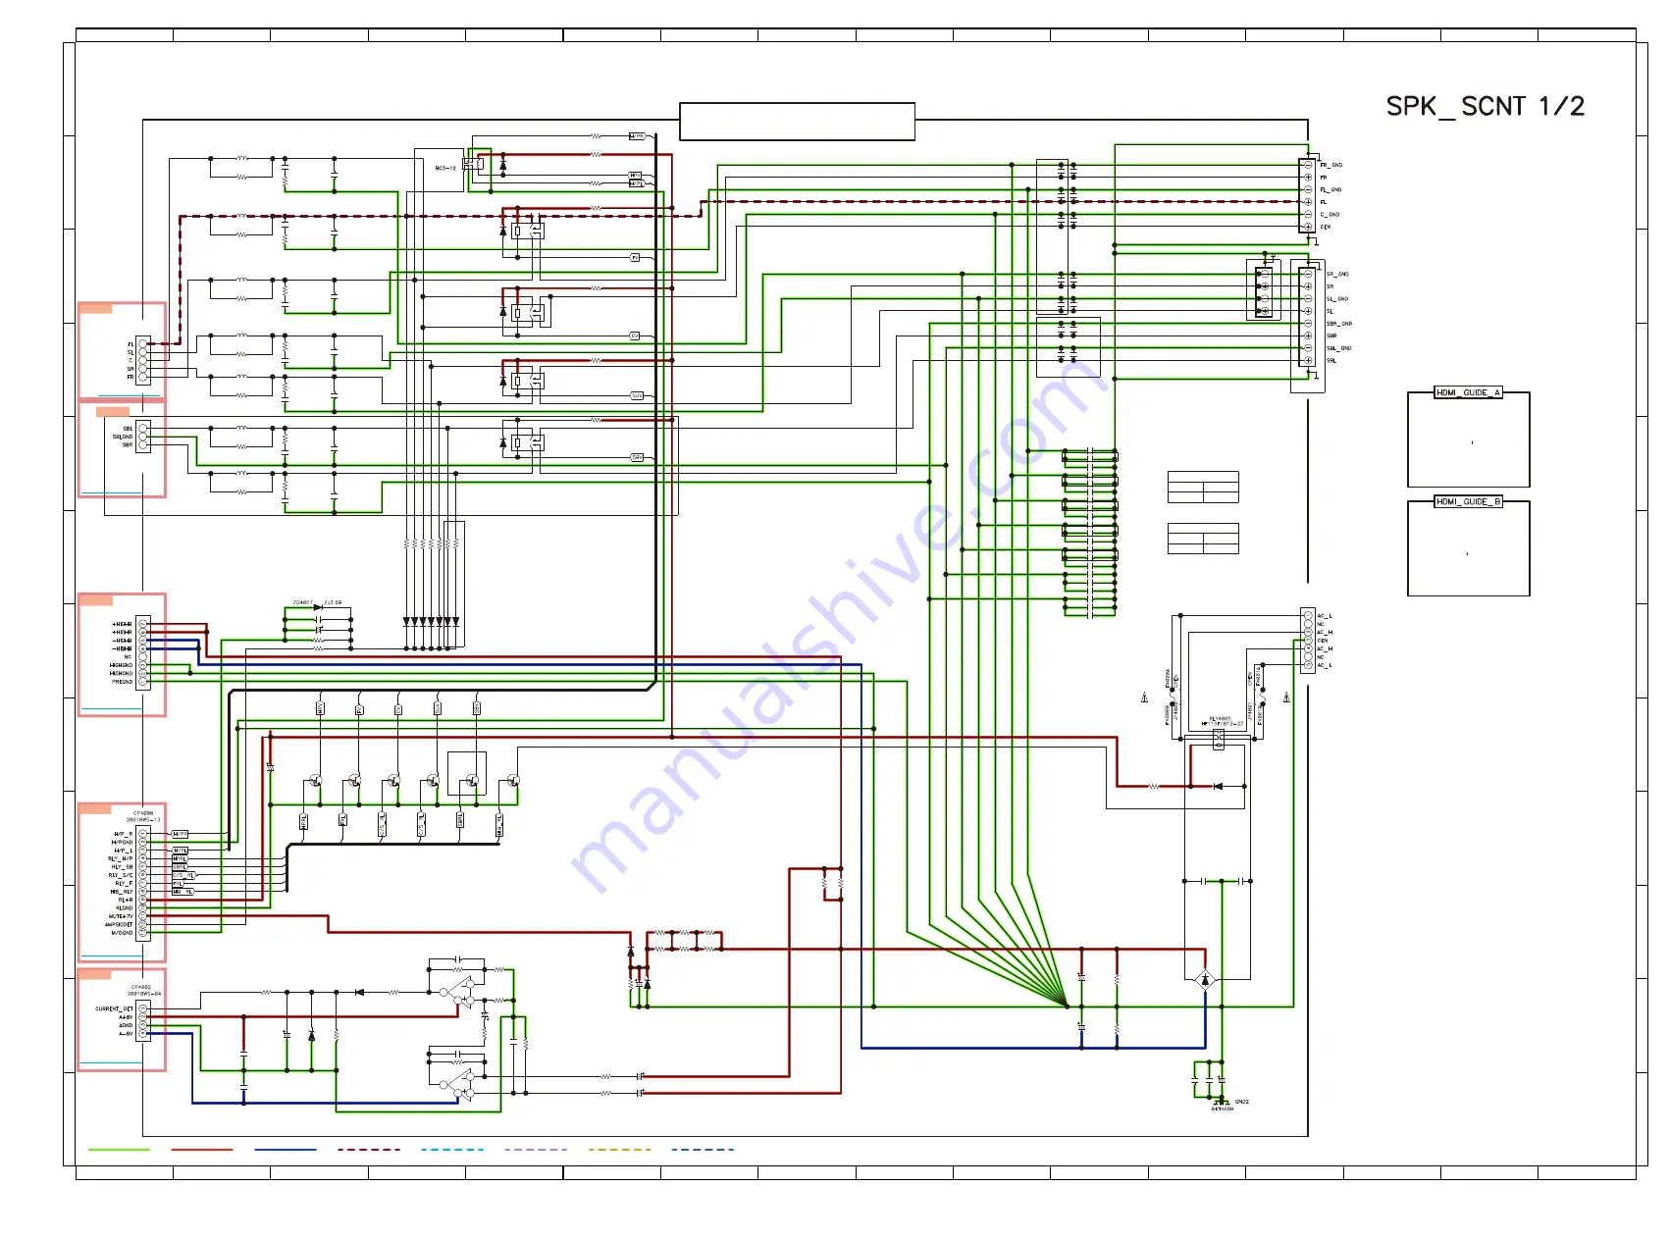1669x1239 pixels.
Task: Click the CP4202 connector reference label
Action: [141, 988]
